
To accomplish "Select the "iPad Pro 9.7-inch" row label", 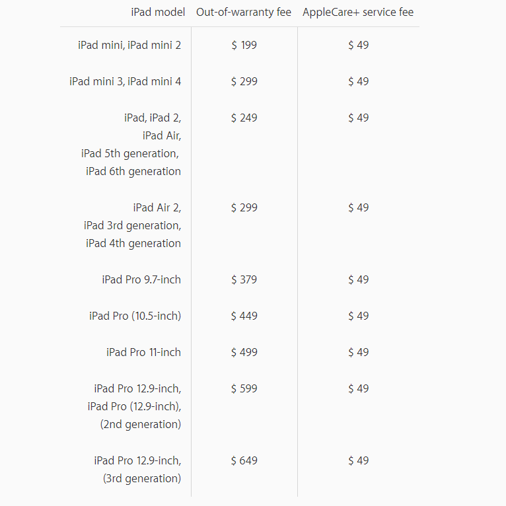I will click(141, 279).
